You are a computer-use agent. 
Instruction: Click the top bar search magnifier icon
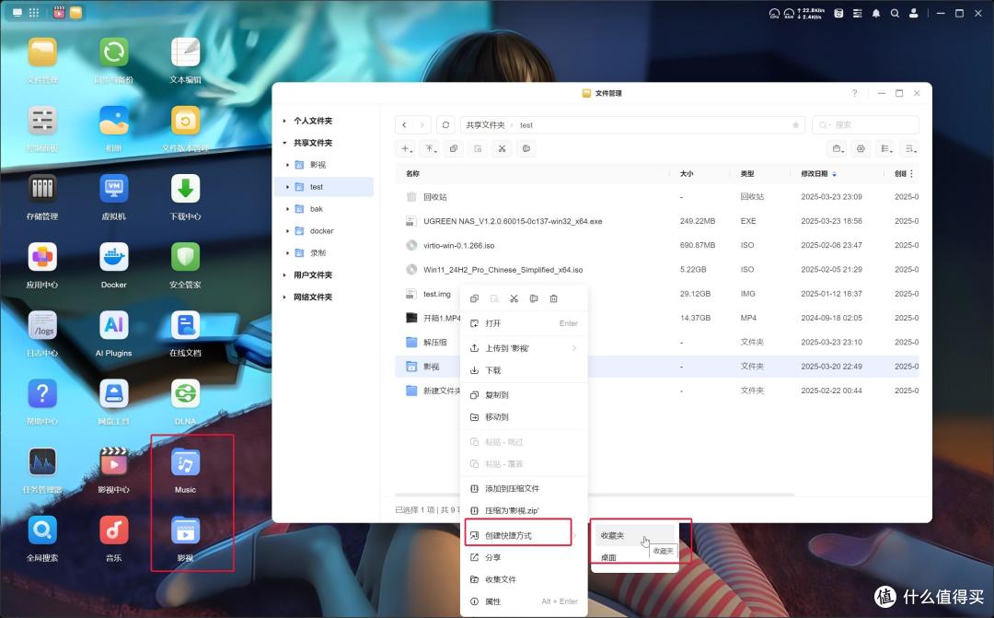[x=895, y=13]
